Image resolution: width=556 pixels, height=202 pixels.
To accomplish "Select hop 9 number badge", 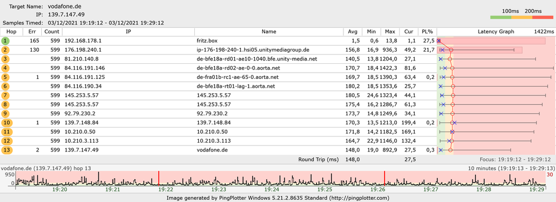I will tap(5, 114).
